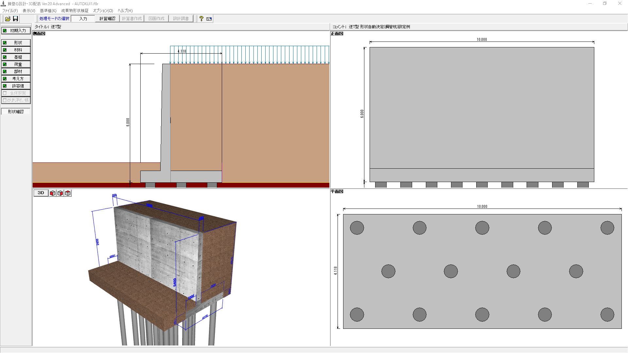
Task: Click the 図面作成 mode button
Action: (156, 19)
